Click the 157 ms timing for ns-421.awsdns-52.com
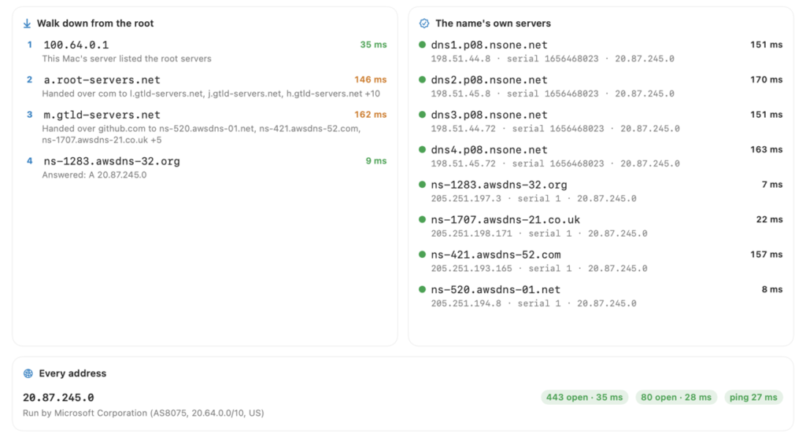Image resolution: width=806 pixels, height=437 pixels. pyautogui.click(x=767, y=254)
